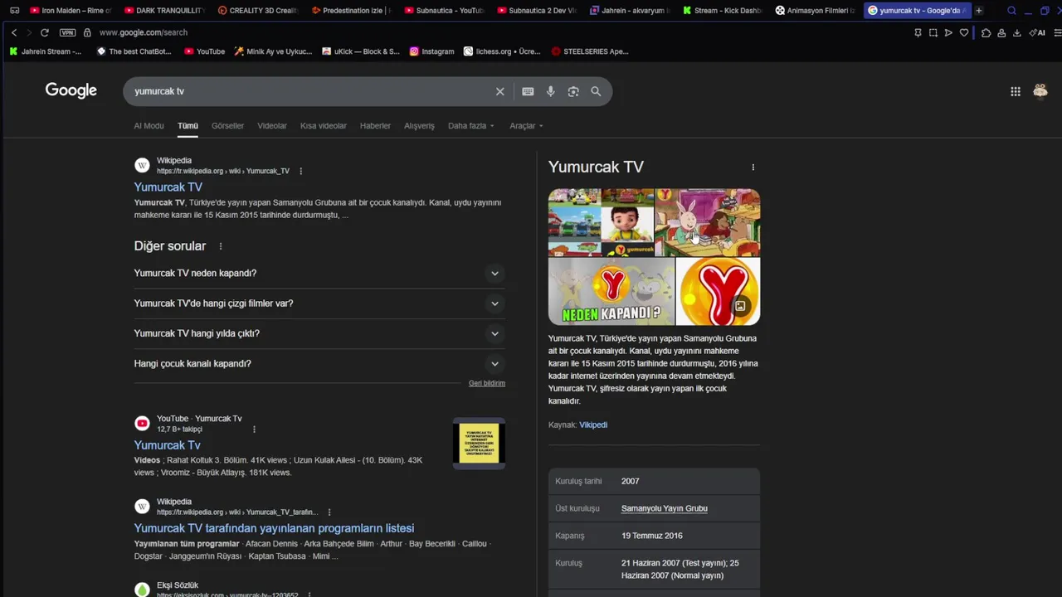Open the YouTube bookmark in the bookmarks bar
Screen dimensions: 1062x597
click(205, 51)
